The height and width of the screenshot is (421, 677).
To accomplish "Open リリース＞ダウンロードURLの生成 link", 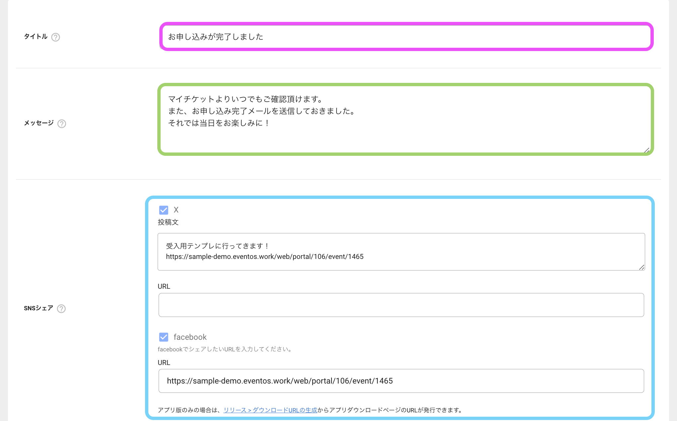I will (x=270, y=410).
